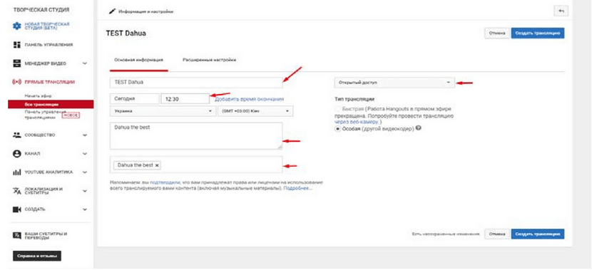Click the community people icon
This screenshot has height=270, width=592.
click(x=16, y=135)
